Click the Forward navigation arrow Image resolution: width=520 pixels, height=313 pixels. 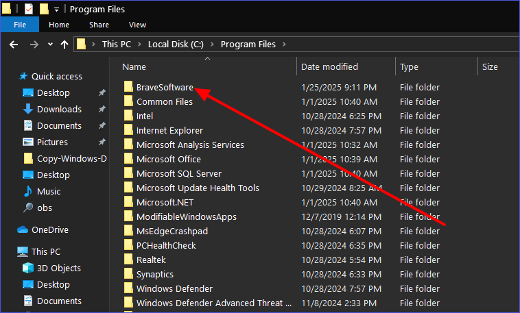34,45
